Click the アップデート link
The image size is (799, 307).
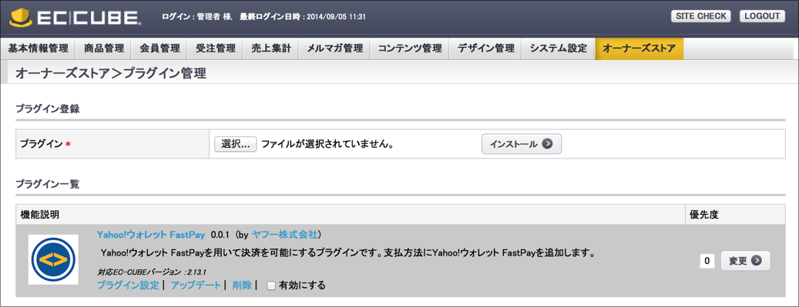pos(196,285)
